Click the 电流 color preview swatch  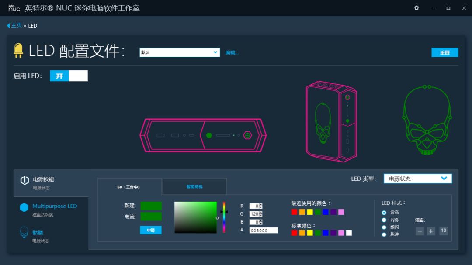(x=151, y=217)
